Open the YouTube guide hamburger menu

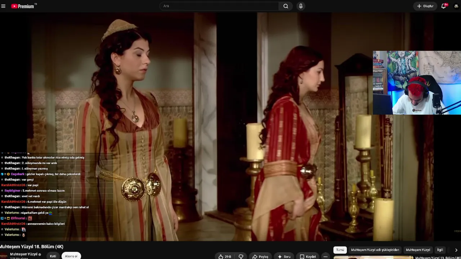tap(3, 6)
